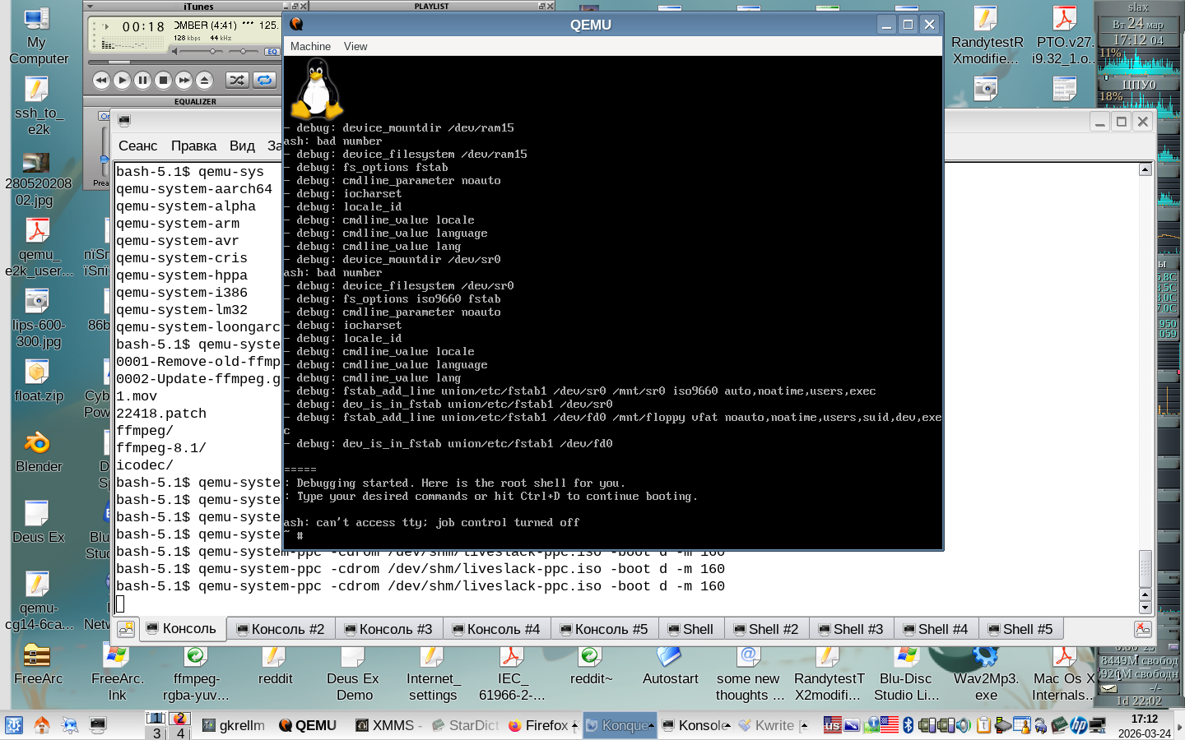Open the Machine menu in QEMU
1185x740 pixels.
coord(310,46)
